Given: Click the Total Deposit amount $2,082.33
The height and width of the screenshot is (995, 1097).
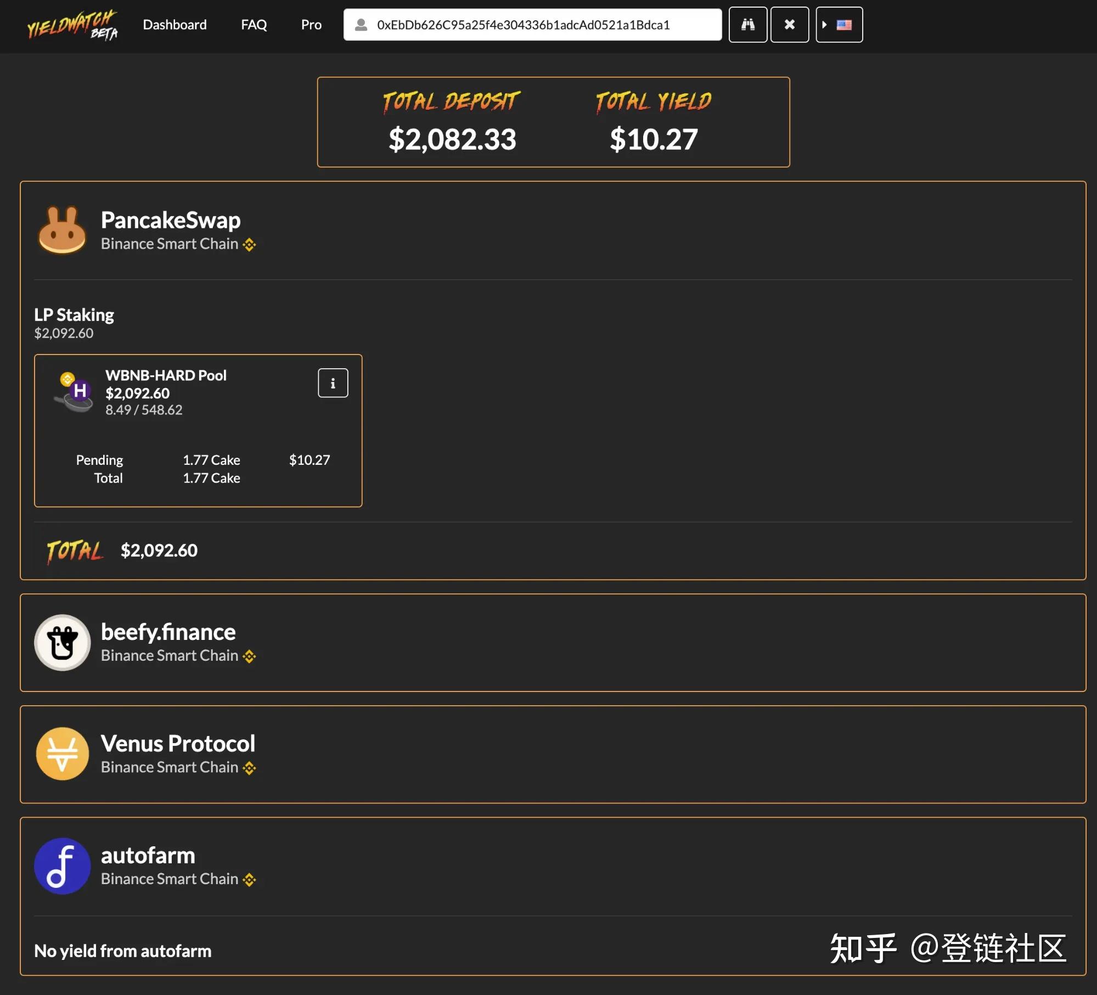Looking at the screenshot, I should pos(452,139).
